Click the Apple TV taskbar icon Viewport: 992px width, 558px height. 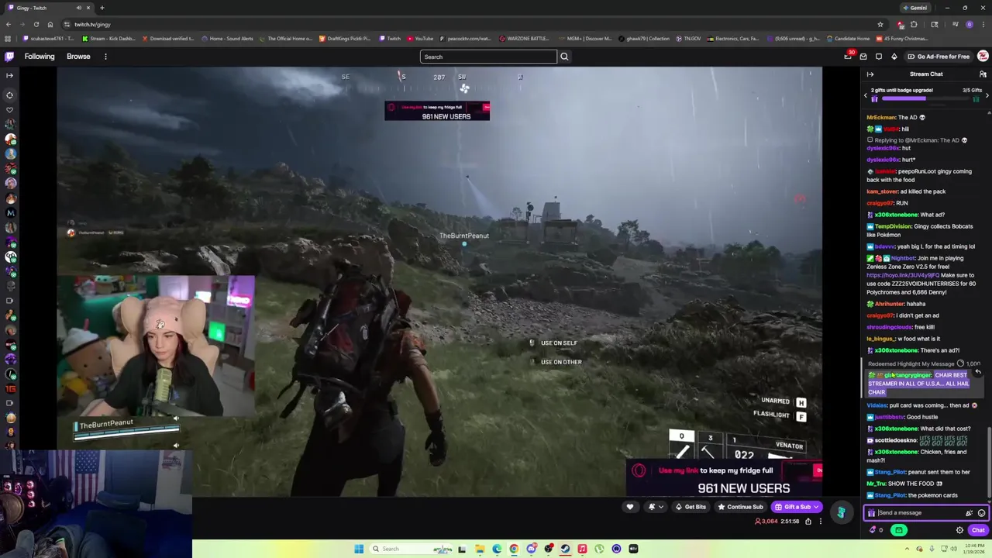[633, 549]
